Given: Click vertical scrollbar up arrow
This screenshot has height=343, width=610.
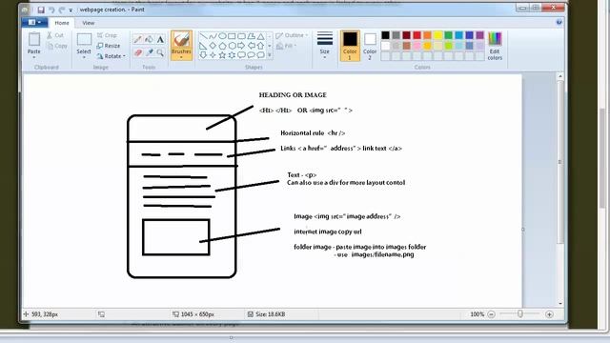Looking at the screenshot, I should 560,76.
